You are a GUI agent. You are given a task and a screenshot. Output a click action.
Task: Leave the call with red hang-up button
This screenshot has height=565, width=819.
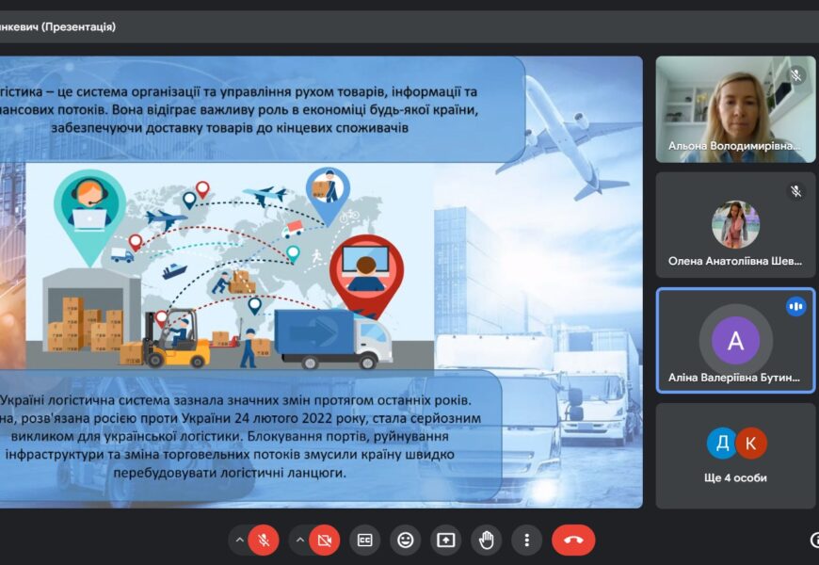click(573, 540)
